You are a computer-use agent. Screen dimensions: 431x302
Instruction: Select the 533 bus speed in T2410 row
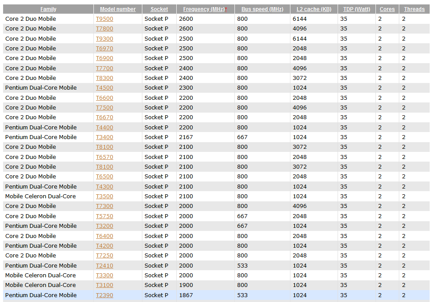coord(242,265)
